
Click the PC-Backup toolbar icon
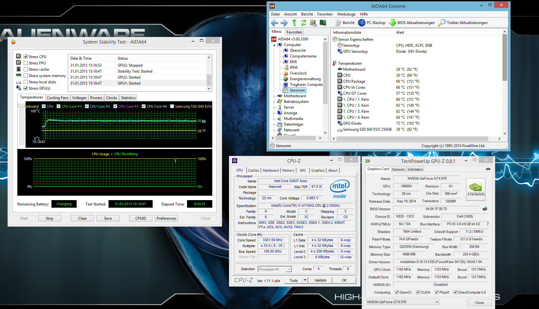(x=362, y=23)
